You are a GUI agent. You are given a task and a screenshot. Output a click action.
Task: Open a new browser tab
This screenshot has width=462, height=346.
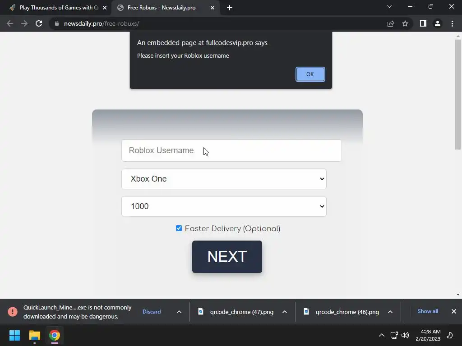coord(230,8)
